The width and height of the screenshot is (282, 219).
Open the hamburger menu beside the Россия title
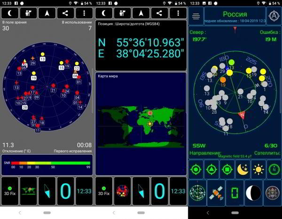point(196,16)
